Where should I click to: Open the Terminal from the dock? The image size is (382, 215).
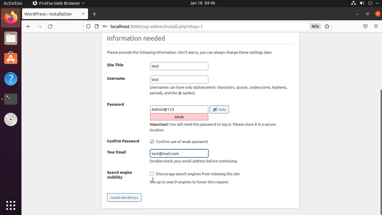point(11,99)
